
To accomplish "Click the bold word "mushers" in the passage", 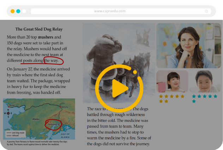I will (46, 37).
